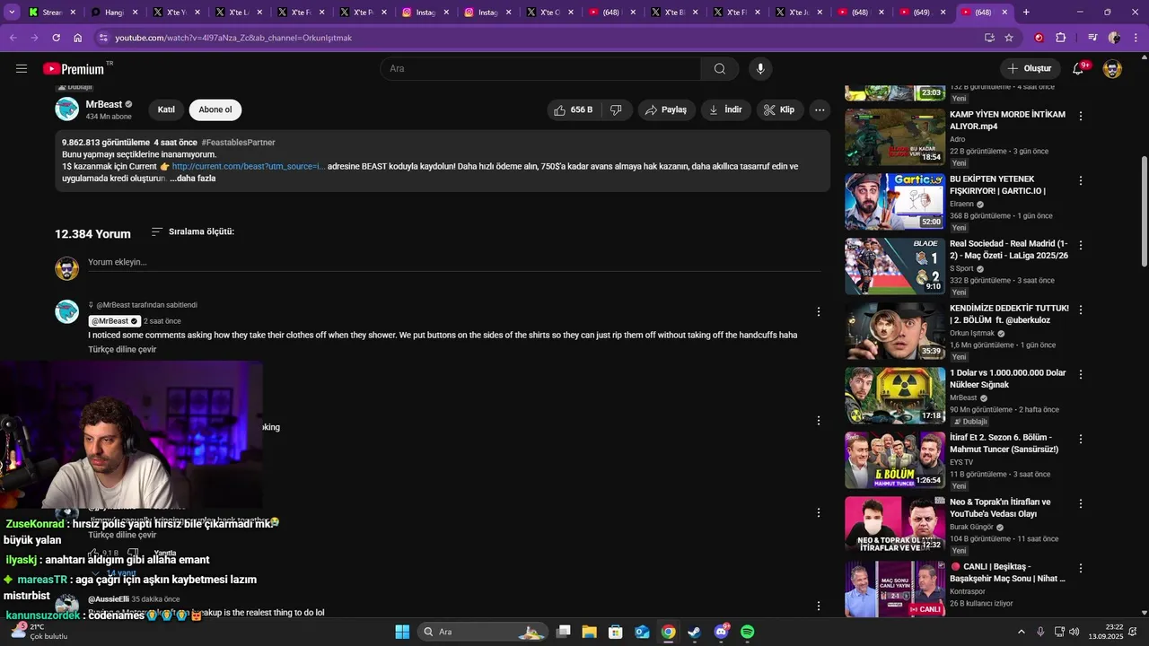Viewport: 1149px width, 646px height.
Task: Like the video with 656 B
Action: click(x=572, y=109)
